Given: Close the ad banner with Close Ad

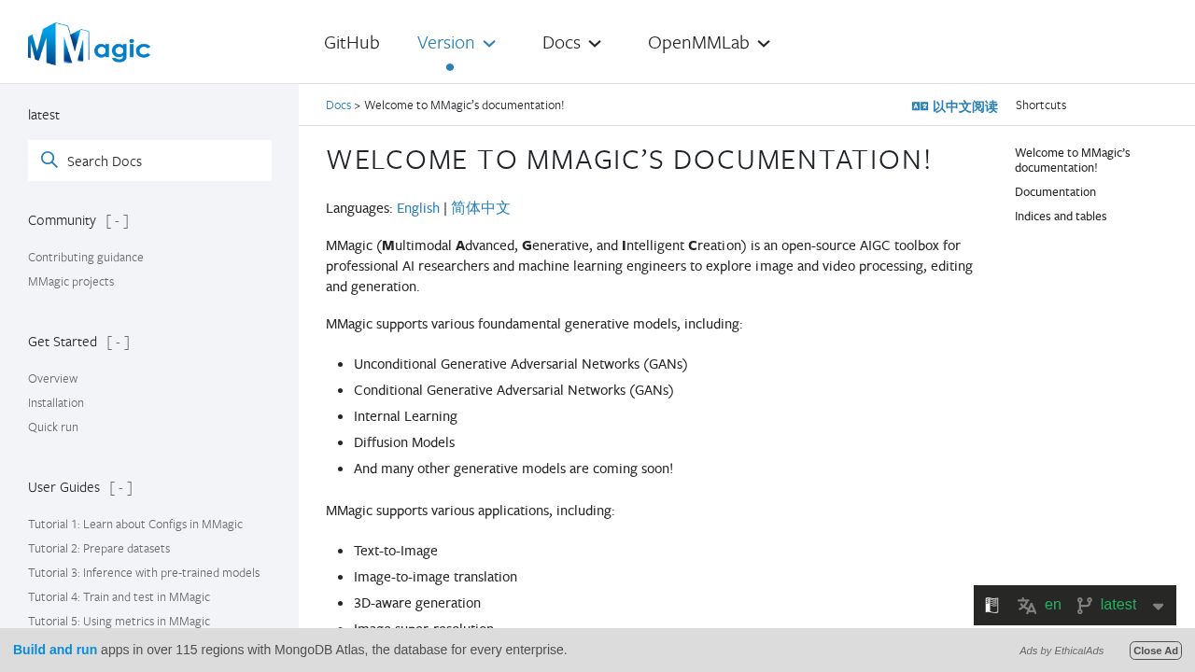Looking at the screenshot, I should tap(1156, 651).
